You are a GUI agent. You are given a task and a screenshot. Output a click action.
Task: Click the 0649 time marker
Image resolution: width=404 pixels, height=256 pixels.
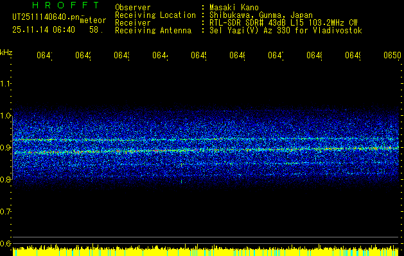353,55
